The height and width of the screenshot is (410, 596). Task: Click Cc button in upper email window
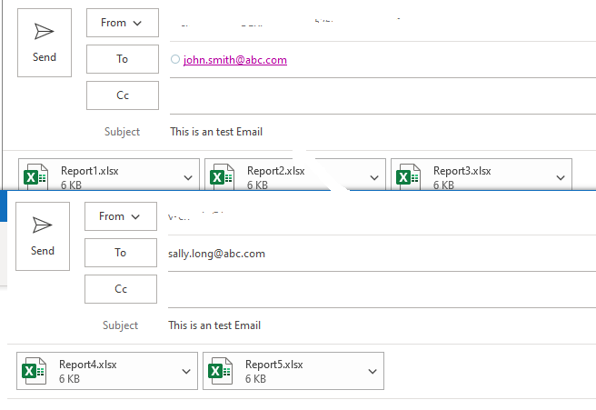click(x=123, y=95)
